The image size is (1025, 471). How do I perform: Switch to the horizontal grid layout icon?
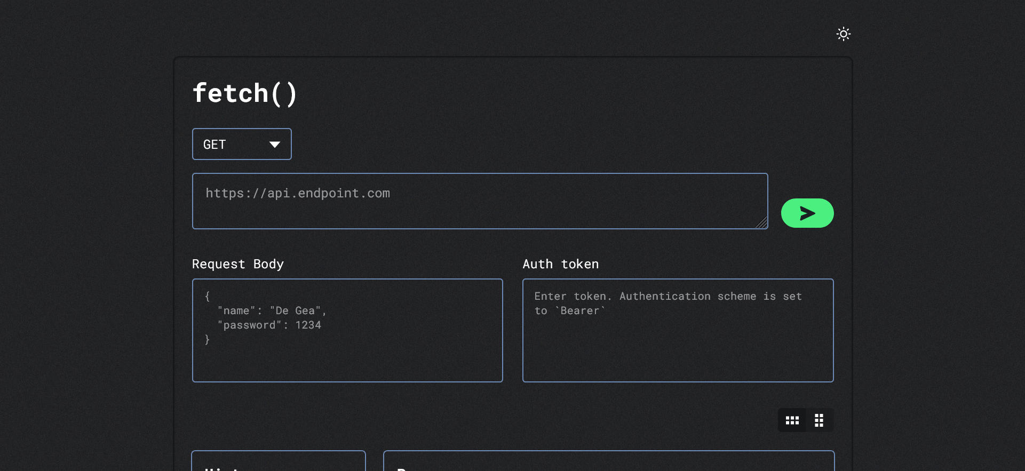click(x=792, y=420)
